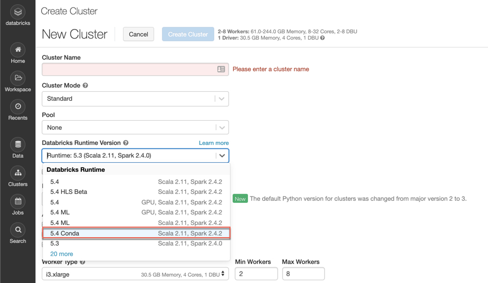Image resolution: width=488 pixels, height=283 pixels.
Task: Click the green New badge
Action: tap(240, 199)
